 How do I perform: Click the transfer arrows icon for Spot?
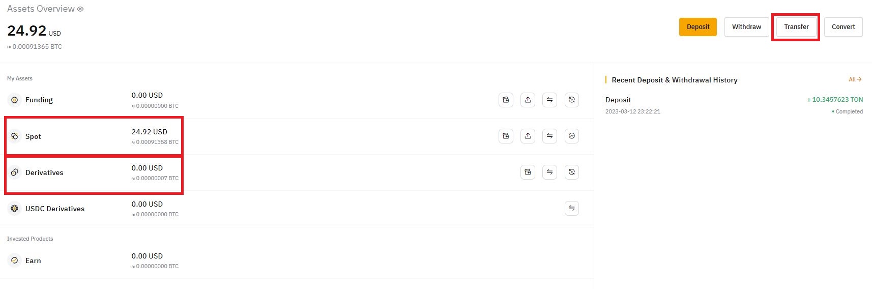(x=549, y=136)
